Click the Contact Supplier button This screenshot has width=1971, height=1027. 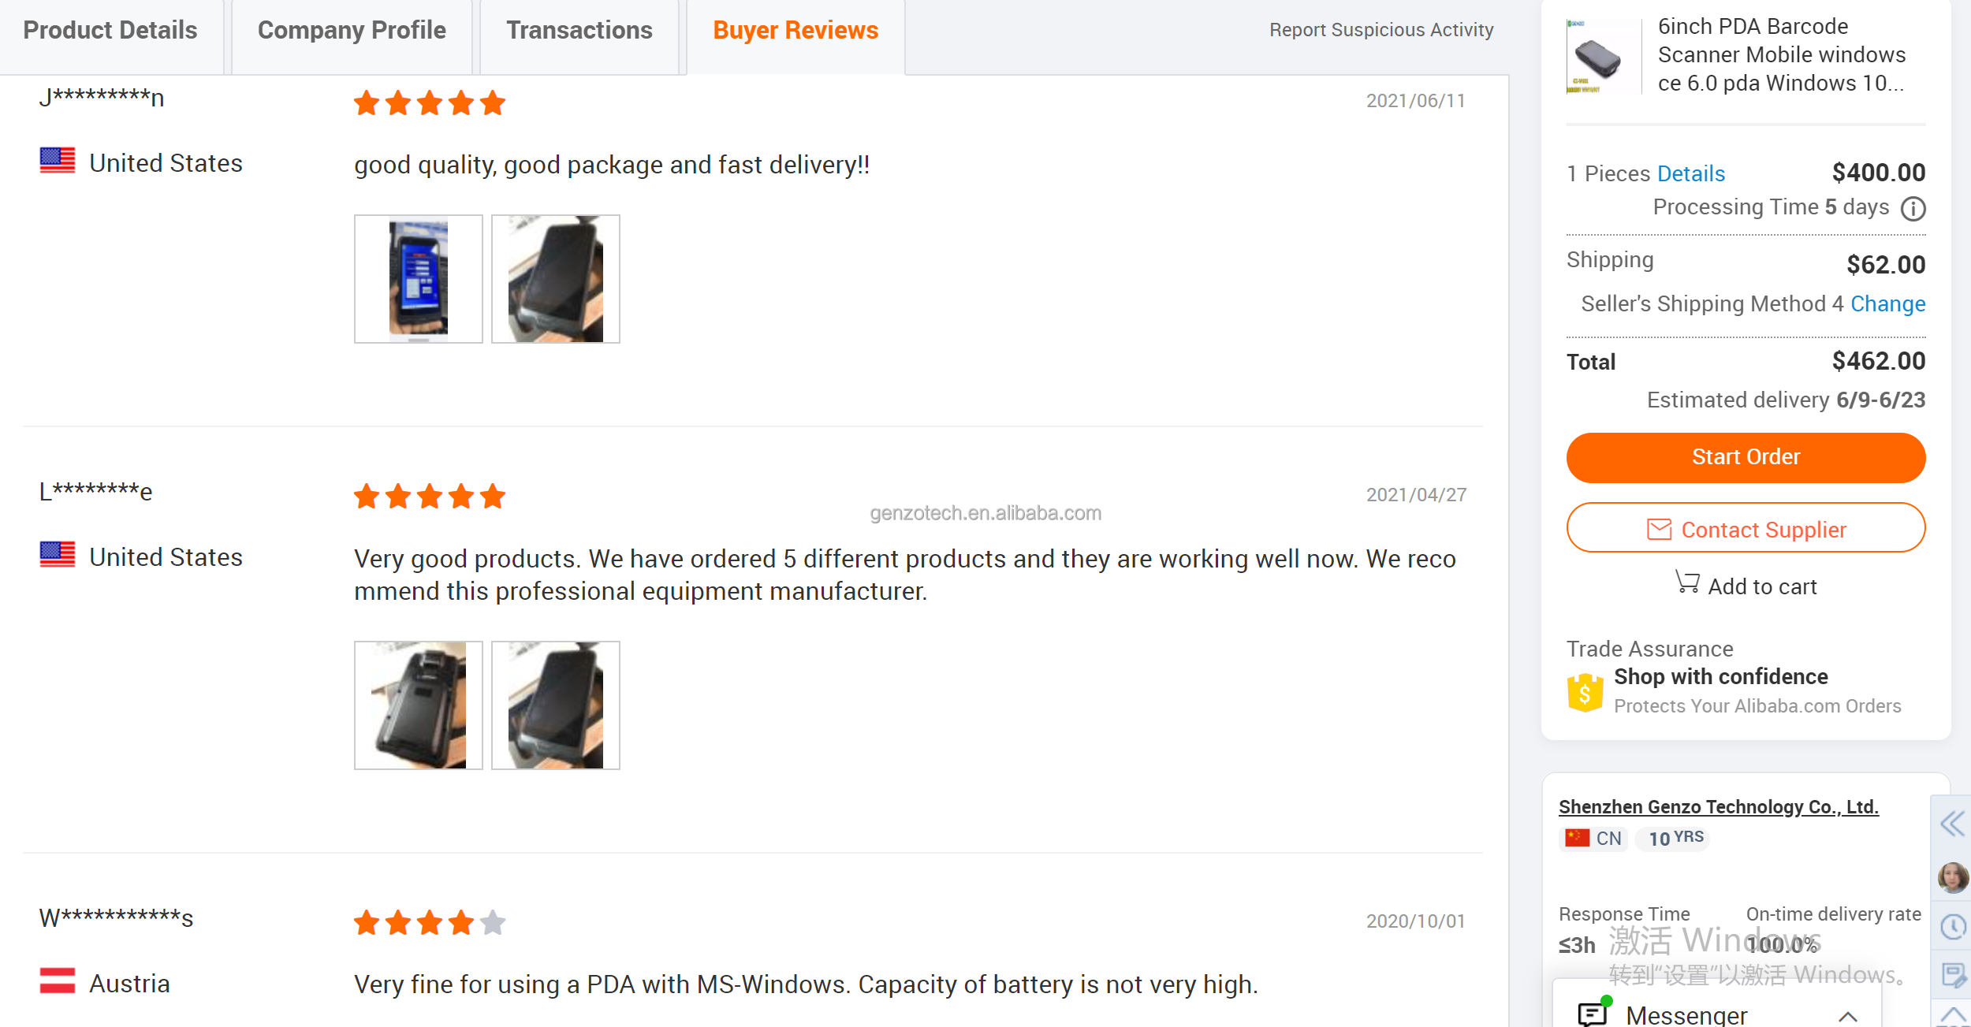1746,529
